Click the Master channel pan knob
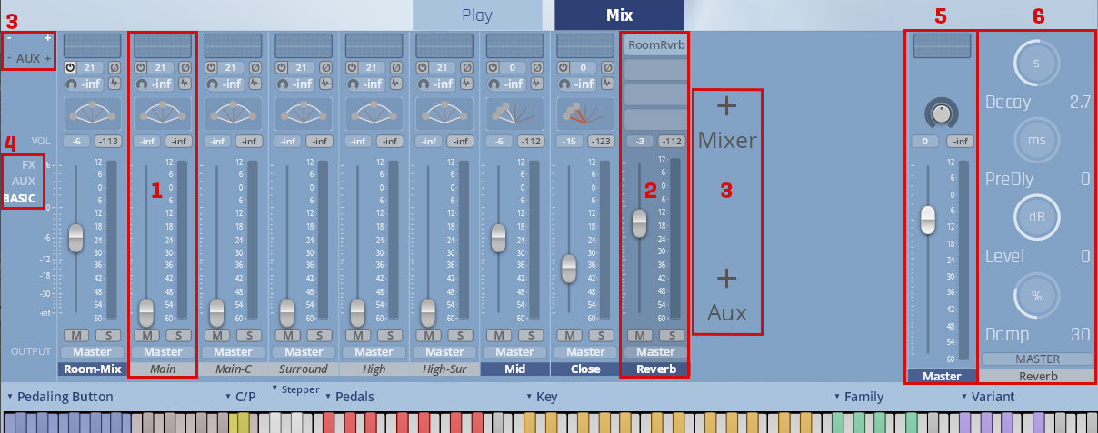The height and width of the screenshot is (433, 1098). [942, 113]
